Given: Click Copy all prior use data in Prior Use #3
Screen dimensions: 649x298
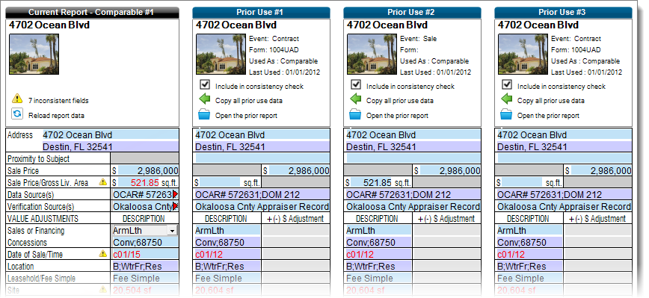Looking at the screenshot, I should tap(551, 100).
